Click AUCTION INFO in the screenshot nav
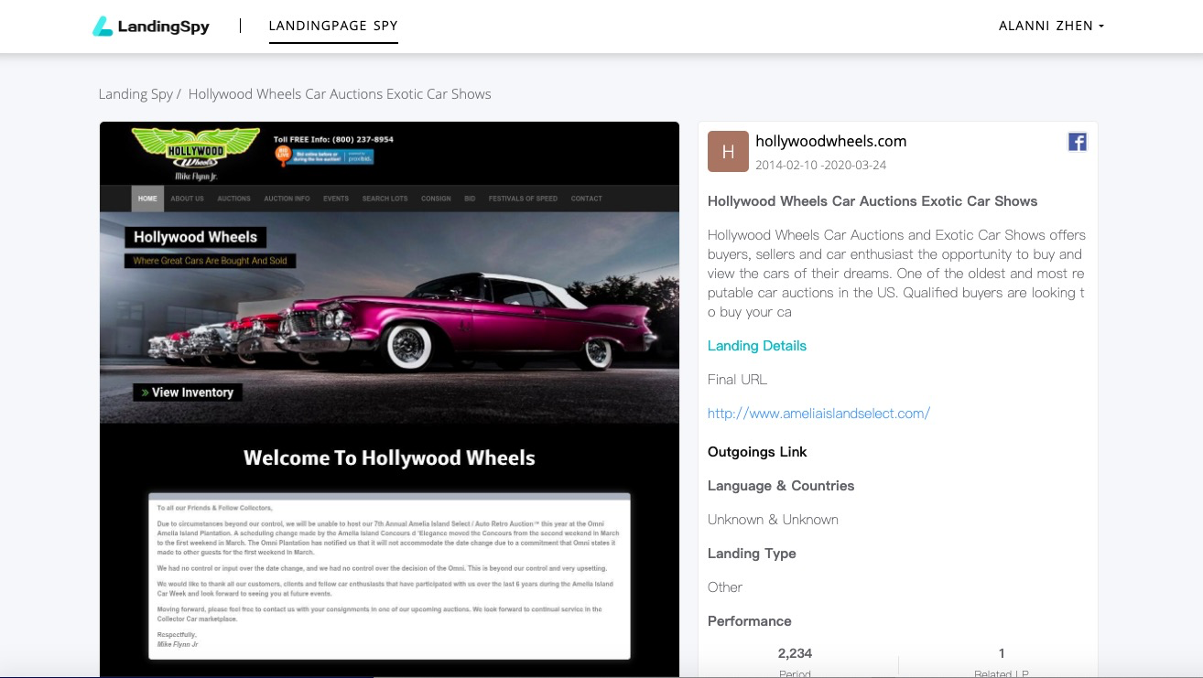 tap(287, 199)
